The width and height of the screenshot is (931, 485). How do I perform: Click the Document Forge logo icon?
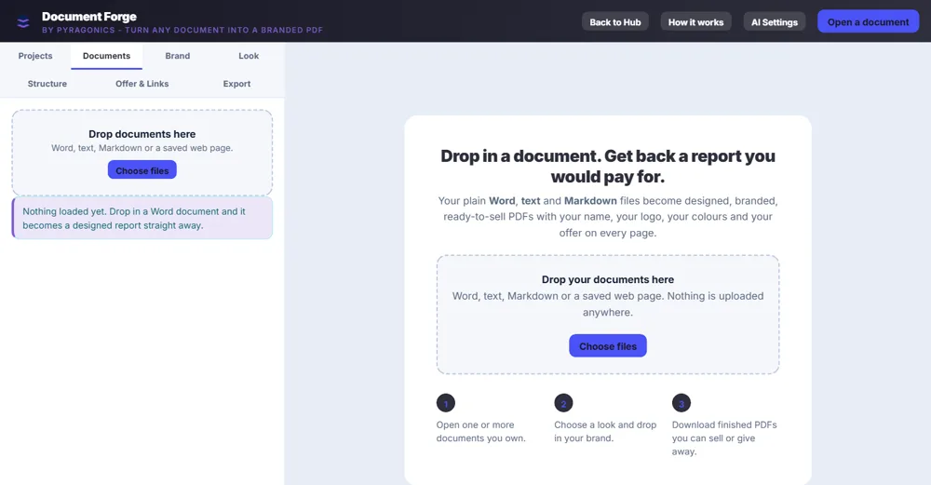coord(23,22)
